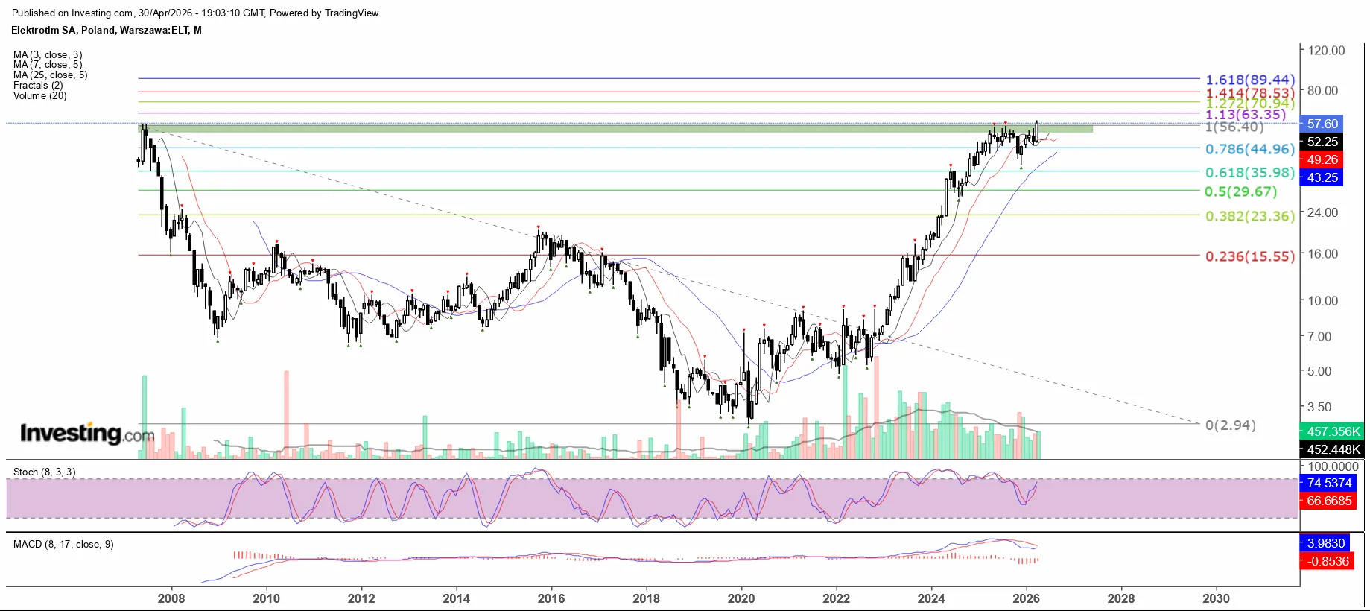Click the green 457.356K volume tag
Viewport: 1370px width, 611px height.
[1333, 431]
